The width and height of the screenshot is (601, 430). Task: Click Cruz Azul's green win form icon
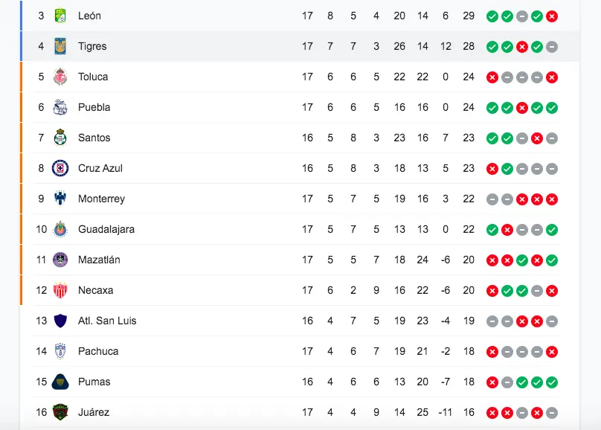(x=507, y=169)
